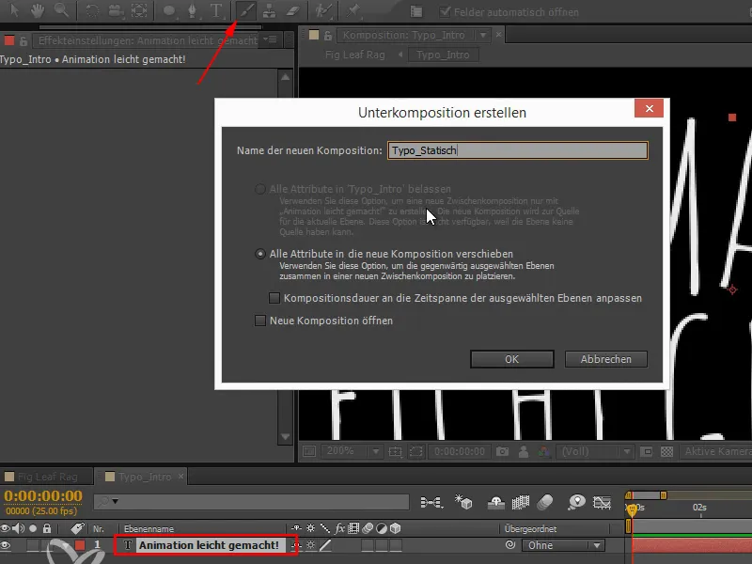
Task: Select the Rotation tool
Action: (91, 10)
